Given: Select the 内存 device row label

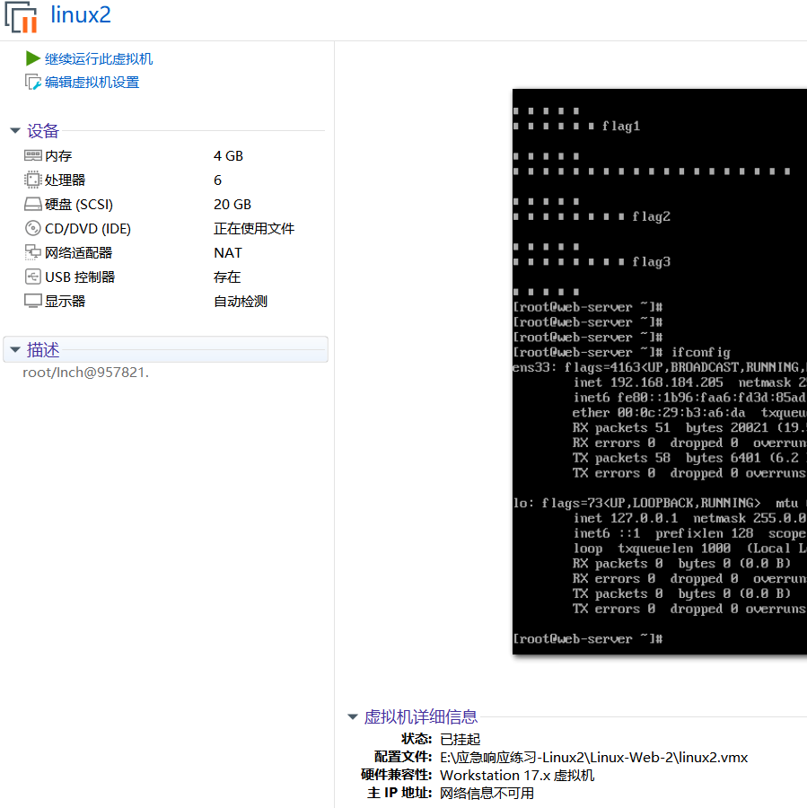Looking at the screenshot, I should pyautogui.click(x=58, y=155).
